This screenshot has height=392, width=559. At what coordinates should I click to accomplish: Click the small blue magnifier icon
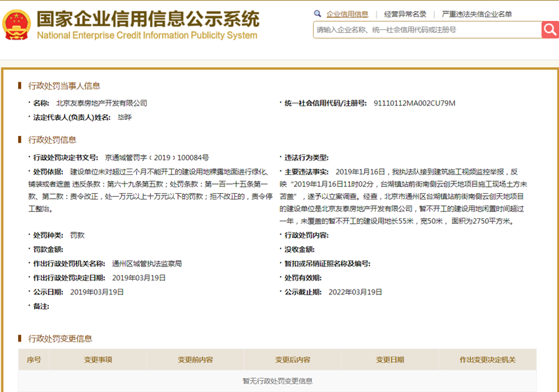[318, 13]
